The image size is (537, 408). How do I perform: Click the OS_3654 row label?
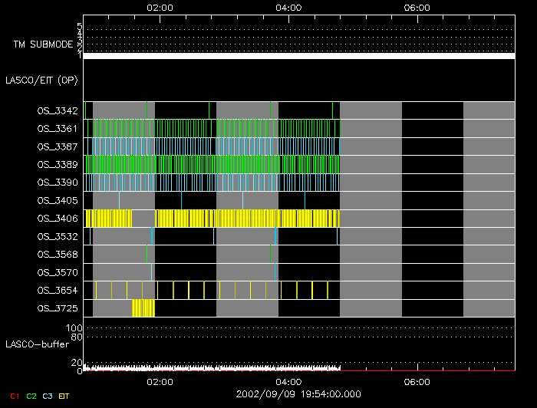[x=57, y=290]
